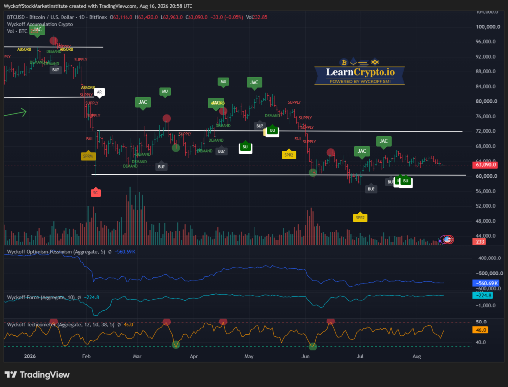Click the May label on the time axis
The height and width of the screenshot is (387, 508).
249,356
